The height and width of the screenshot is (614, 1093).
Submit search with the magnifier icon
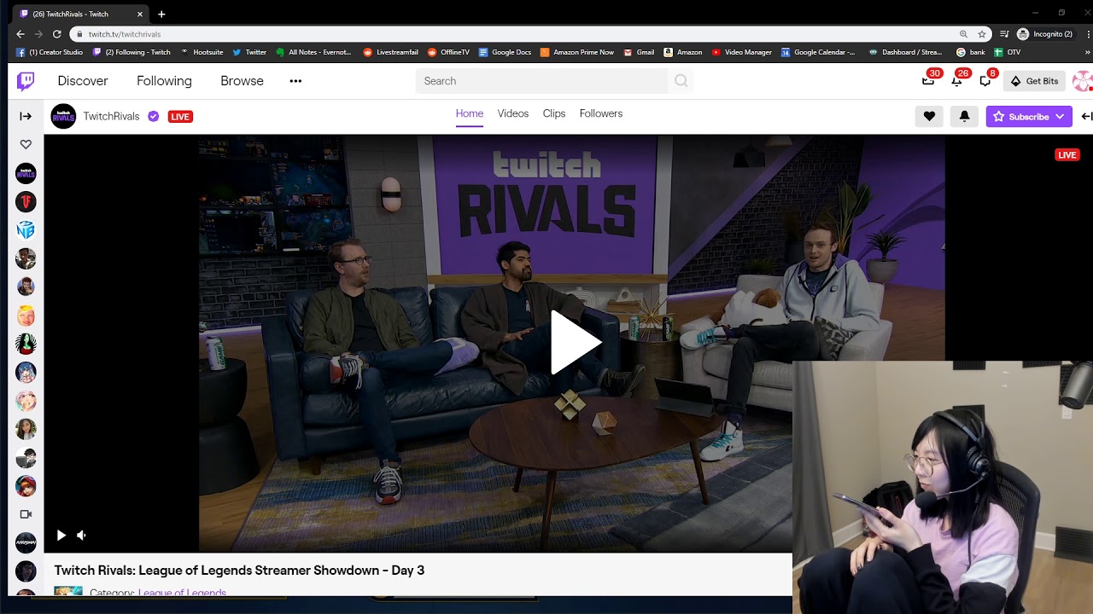pyautogui.click(x=681, y=81)
